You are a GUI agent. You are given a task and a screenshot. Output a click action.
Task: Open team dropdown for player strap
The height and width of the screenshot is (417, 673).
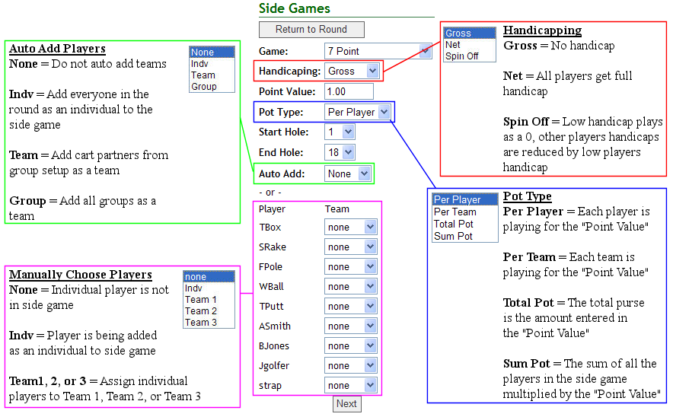pos(350,385)
